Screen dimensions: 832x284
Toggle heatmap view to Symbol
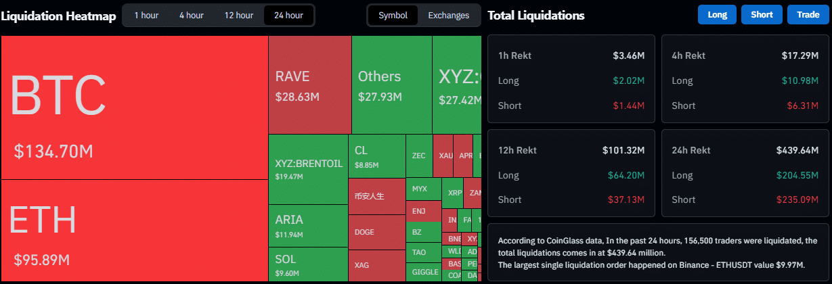(393, 16)
